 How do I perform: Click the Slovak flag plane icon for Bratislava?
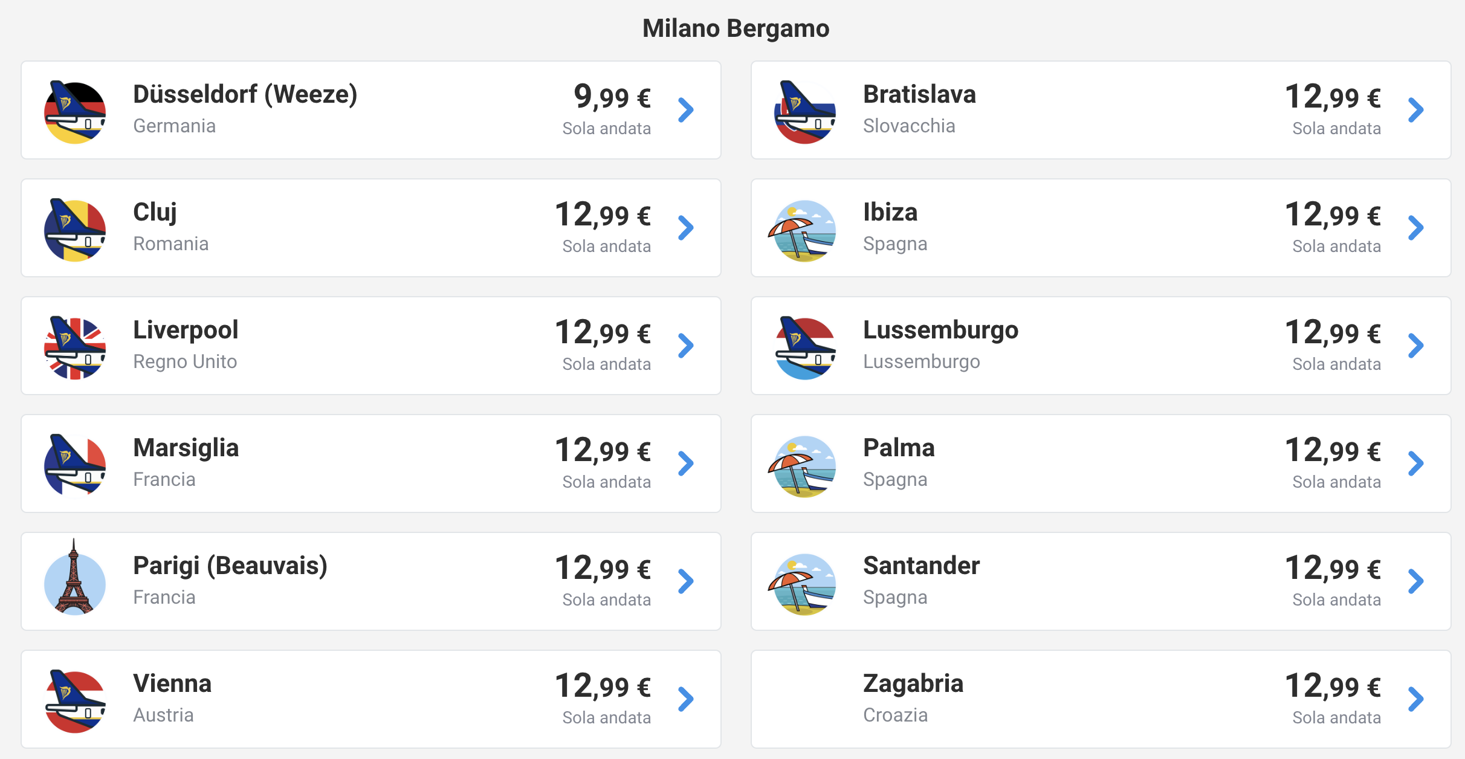coord(805,111)
